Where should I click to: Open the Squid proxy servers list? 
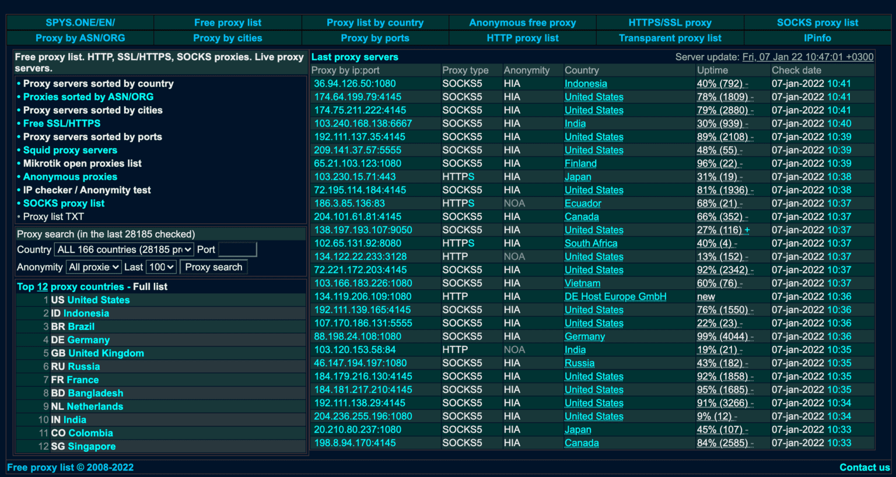(70, 150)
